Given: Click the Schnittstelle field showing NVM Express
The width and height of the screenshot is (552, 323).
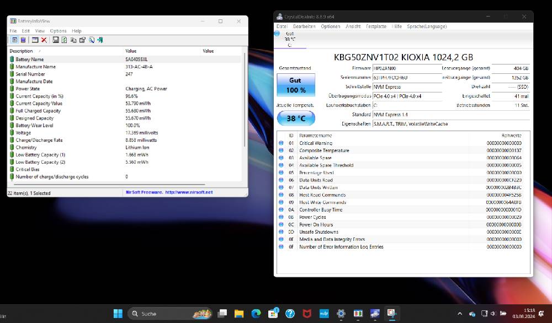Looking at the screenshot, I should pos(407,87).
